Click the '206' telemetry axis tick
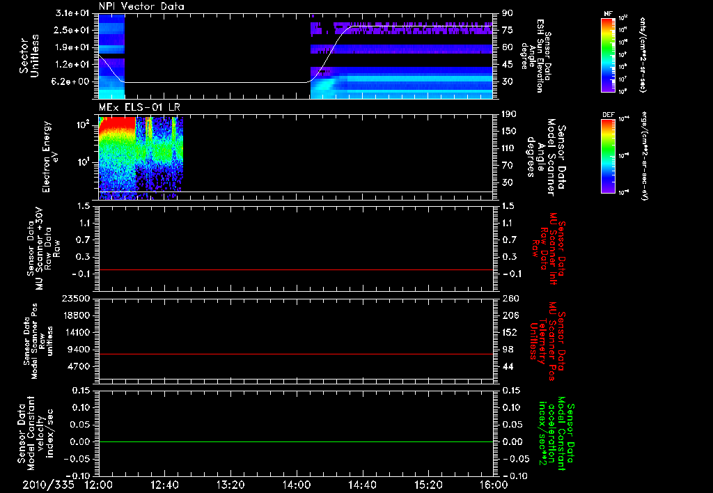 (510, 315)
